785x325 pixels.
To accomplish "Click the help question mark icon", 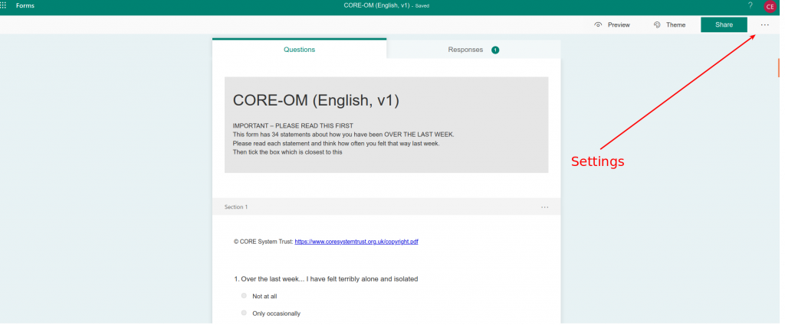I will point(750,5).
